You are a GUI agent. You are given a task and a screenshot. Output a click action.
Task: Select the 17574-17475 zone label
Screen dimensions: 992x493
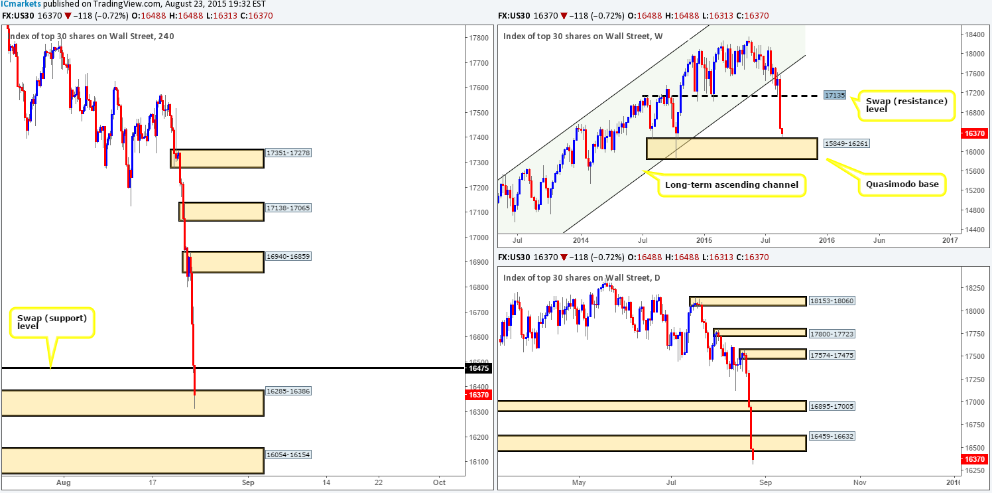point(832,355)
